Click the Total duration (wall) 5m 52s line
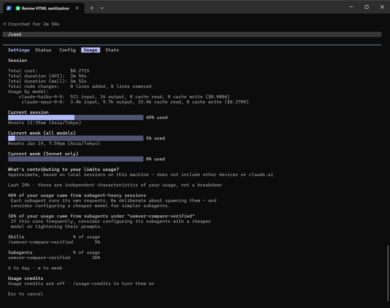The height and width of the screenshot is (308, 390). point(47,81)
